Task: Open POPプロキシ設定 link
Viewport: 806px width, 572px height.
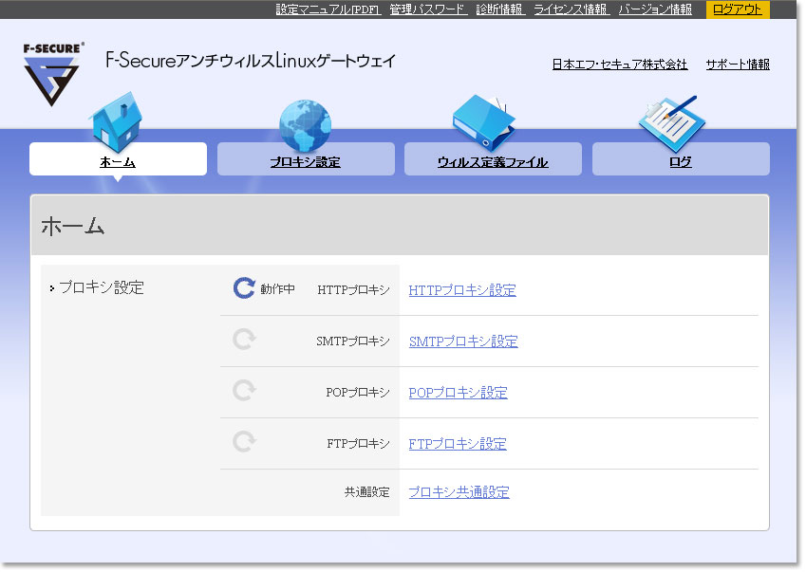Action: 458,393
